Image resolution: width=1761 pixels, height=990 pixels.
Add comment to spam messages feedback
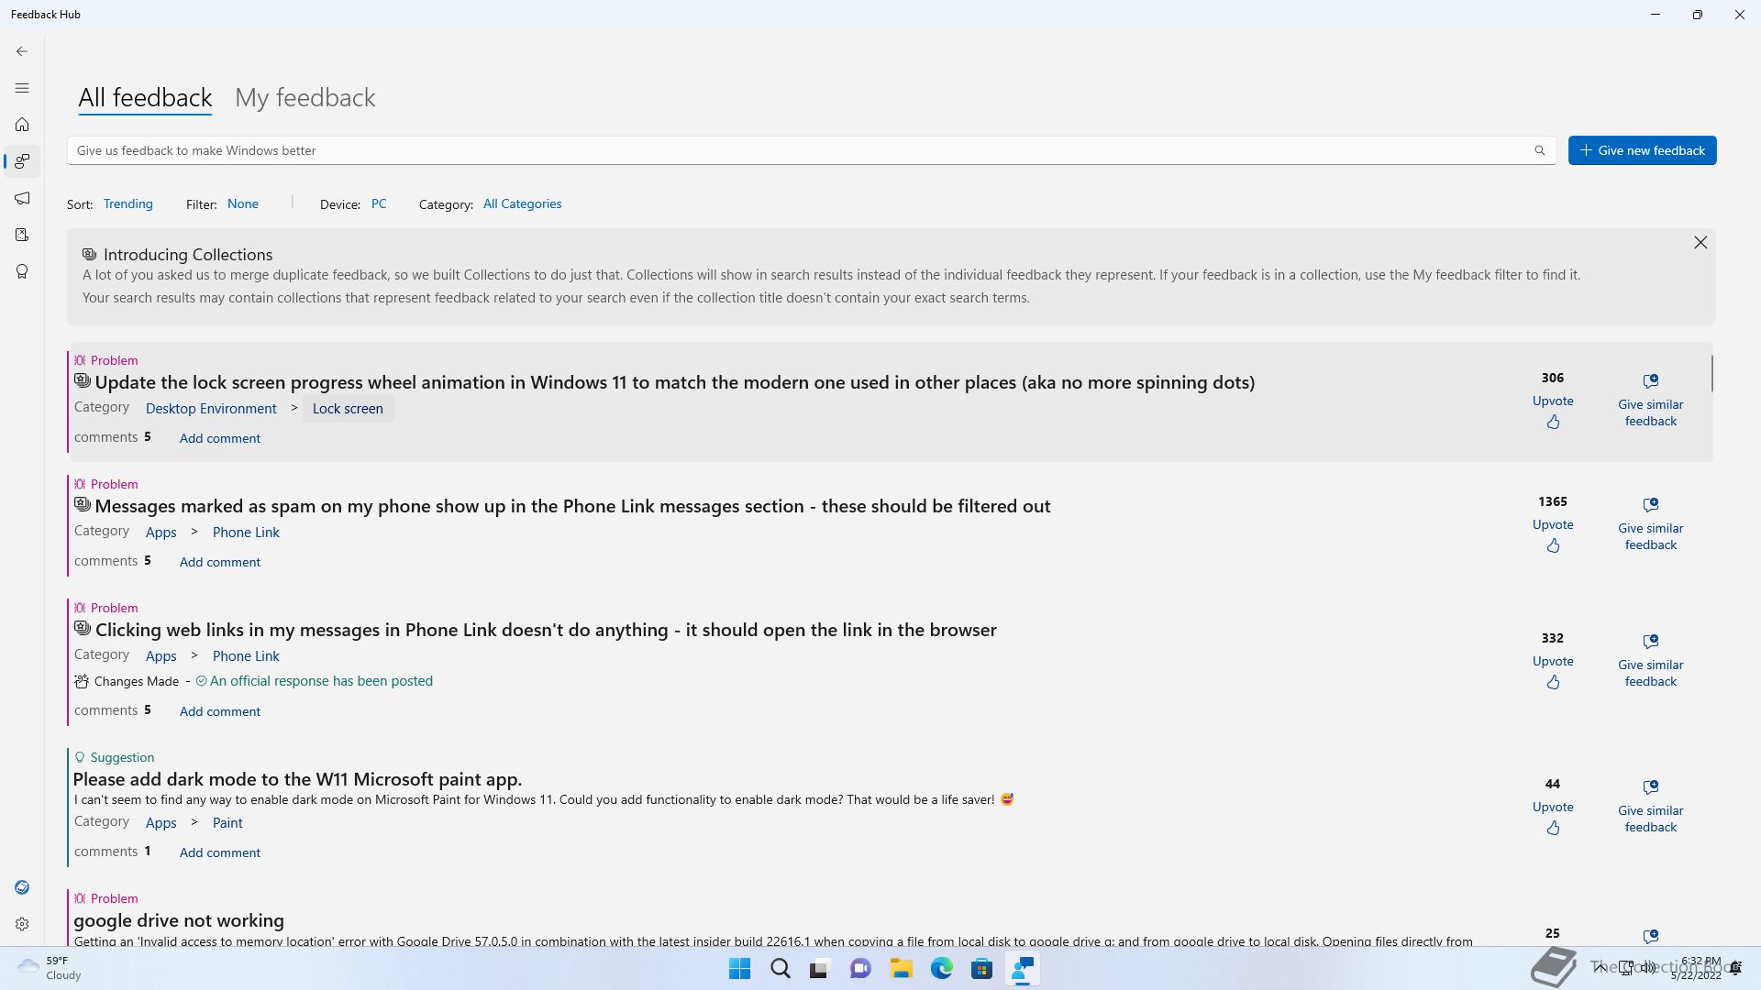pyautogui.click(x=220, y=562)
